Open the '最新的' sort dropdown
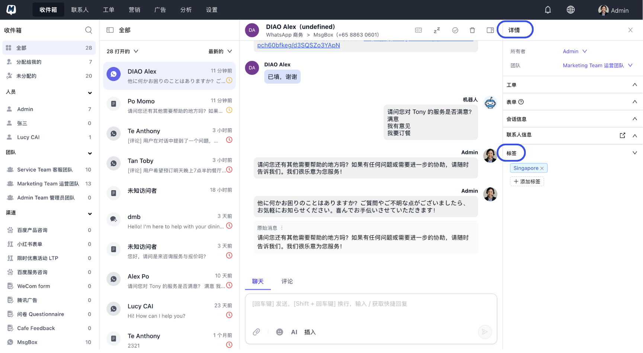643x353 pixels. pyautogui.click(x=220, y=51)
